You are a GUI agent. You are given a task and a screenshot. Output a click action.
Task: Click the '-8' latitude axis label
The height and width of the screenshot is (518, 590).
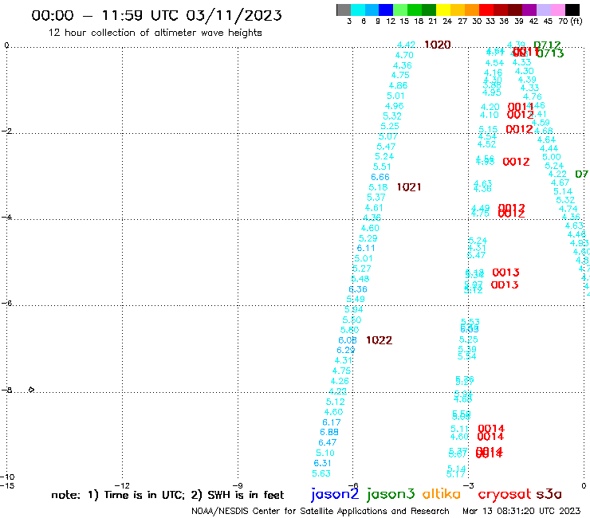[6, 390]
